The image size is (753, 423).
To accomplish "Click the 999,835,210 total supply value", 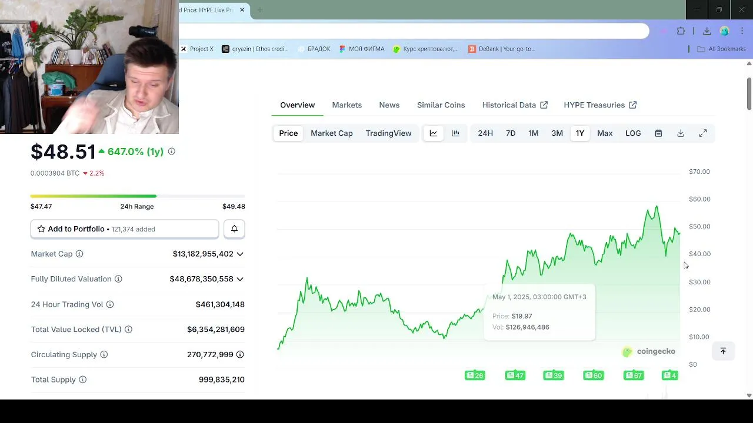I will (x=222, y=380).
